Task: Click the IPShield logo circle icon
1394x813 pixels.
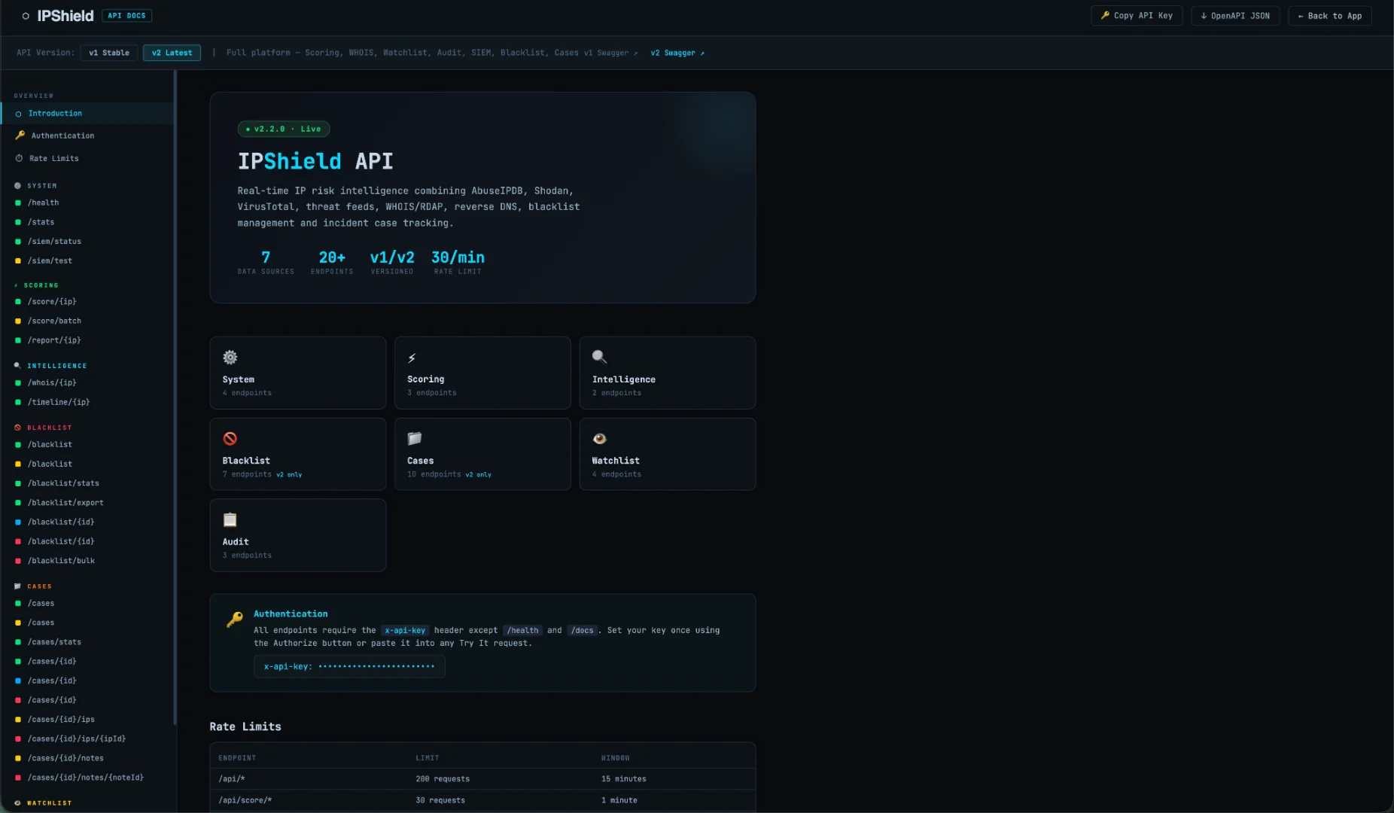Action: (x=26, y=16)
